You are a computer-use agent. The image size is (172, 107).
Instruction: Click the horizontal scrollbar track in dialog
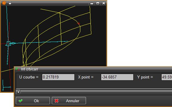tap(96, 92)
